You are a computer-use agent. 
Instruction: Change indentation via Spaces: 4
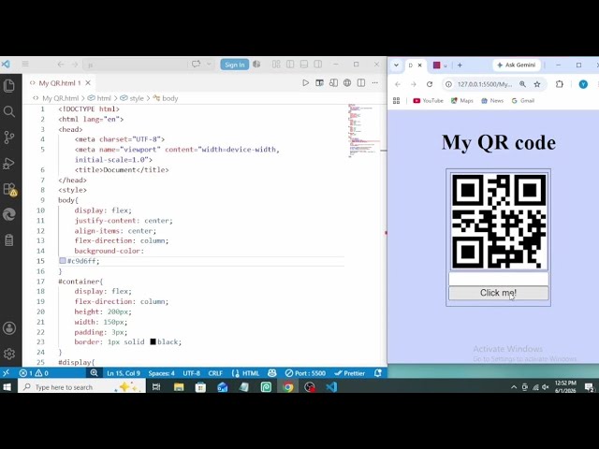click(161, 373)
